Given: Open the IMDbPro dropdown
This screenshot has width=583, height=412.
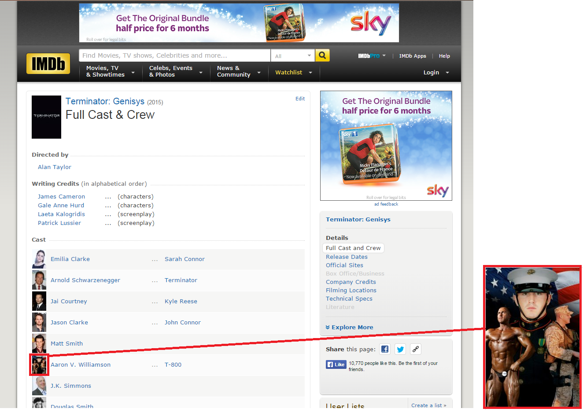Looking at the screenshot, I should (x=372, y=56).
